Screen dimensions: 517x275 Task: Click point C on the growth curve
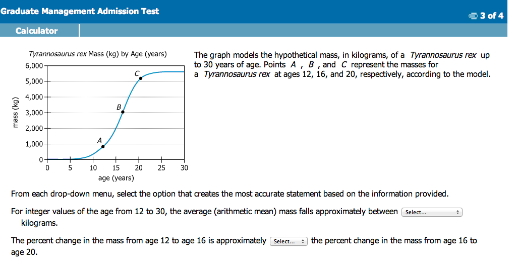point(141,78)
